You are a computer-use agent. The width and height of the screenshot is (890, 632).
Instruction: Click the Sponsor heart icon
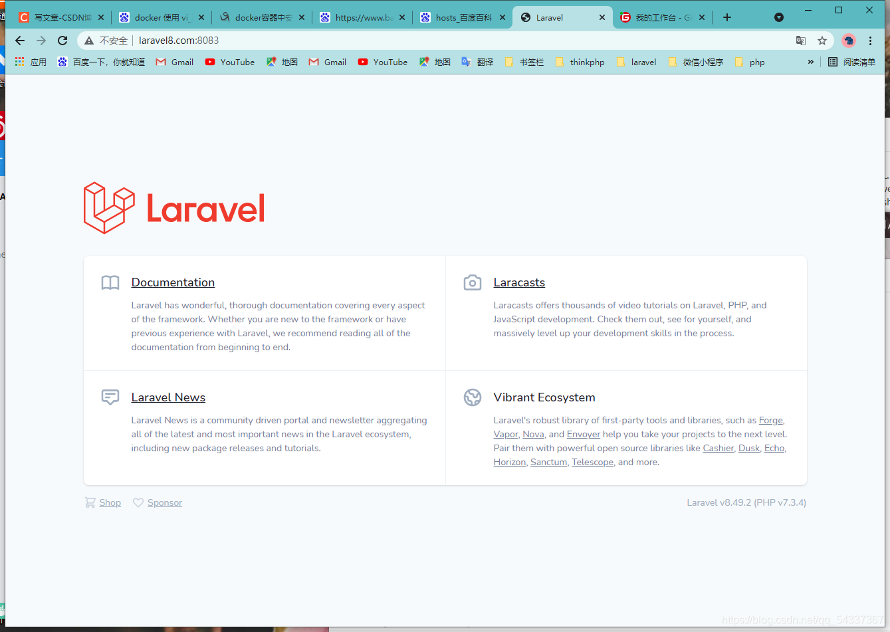click(138, 503)
